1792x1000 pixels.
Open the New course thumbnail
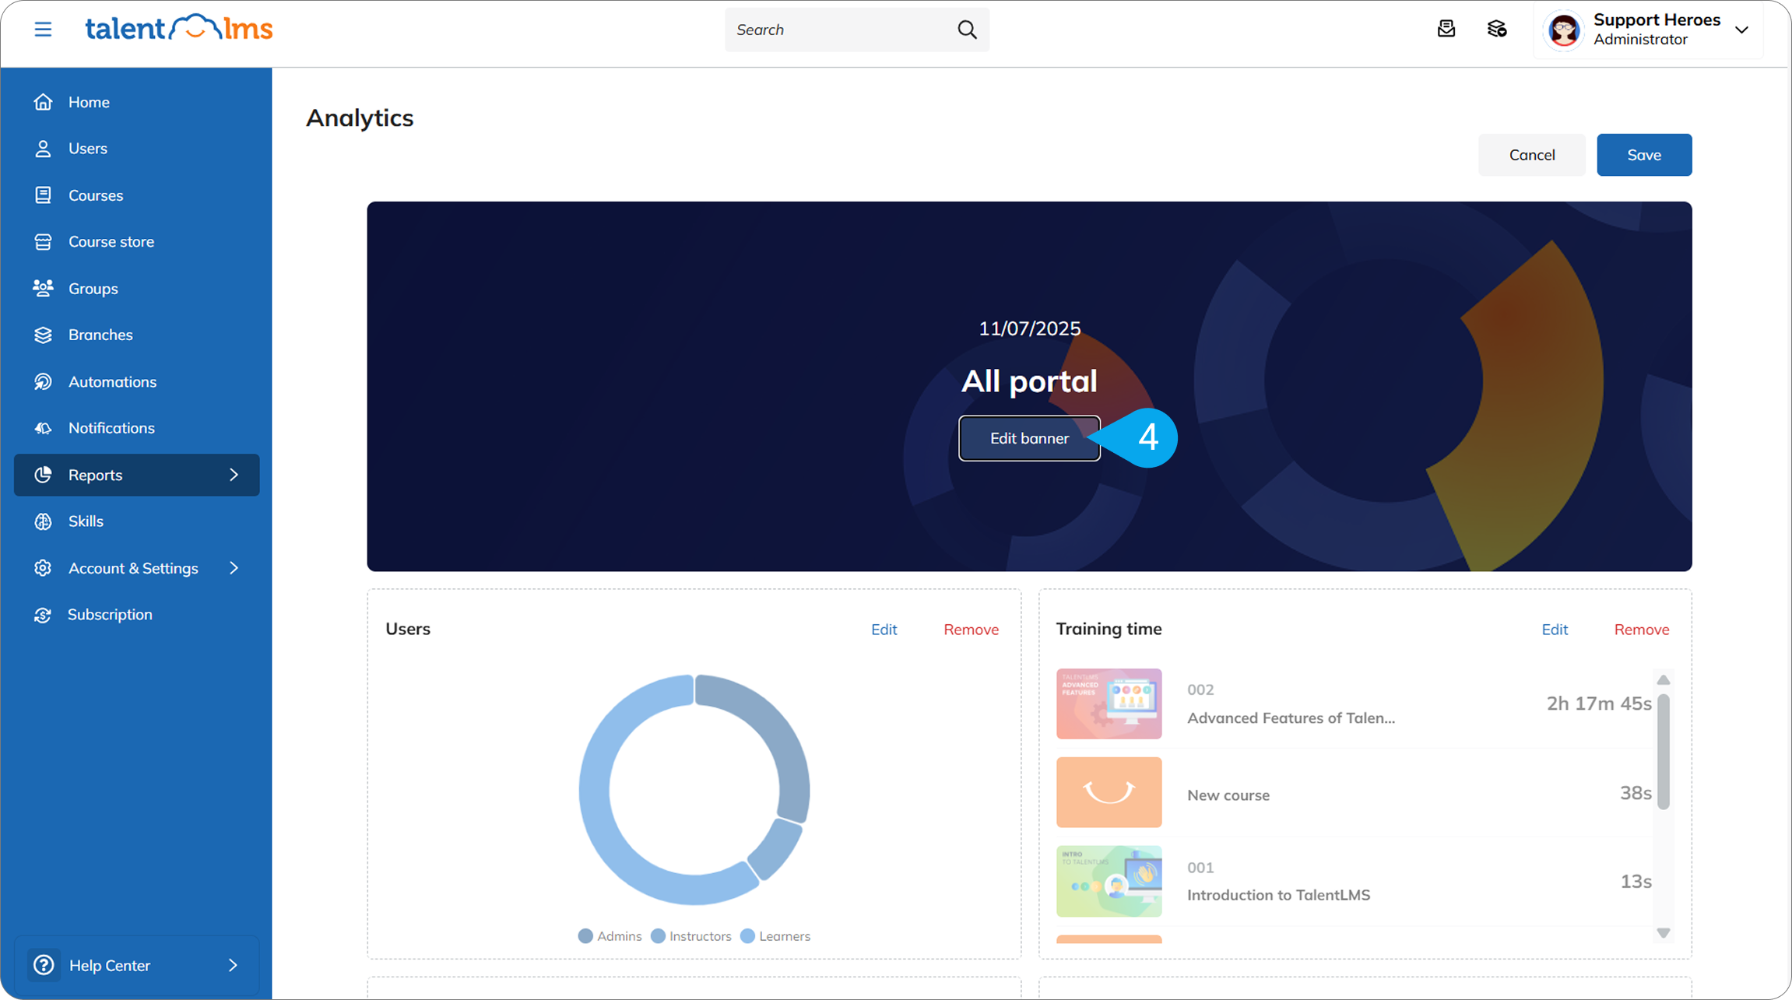[x=1109, y=792]
